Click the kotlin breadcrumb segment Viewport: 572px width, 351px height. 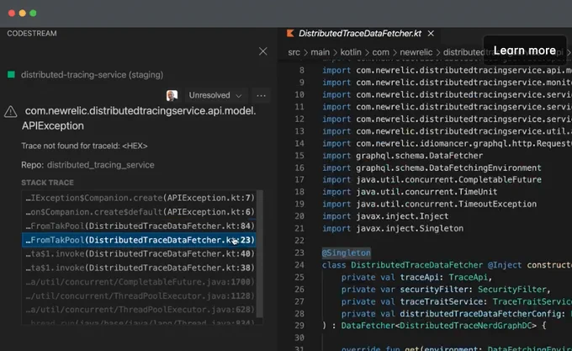point(351,52)
